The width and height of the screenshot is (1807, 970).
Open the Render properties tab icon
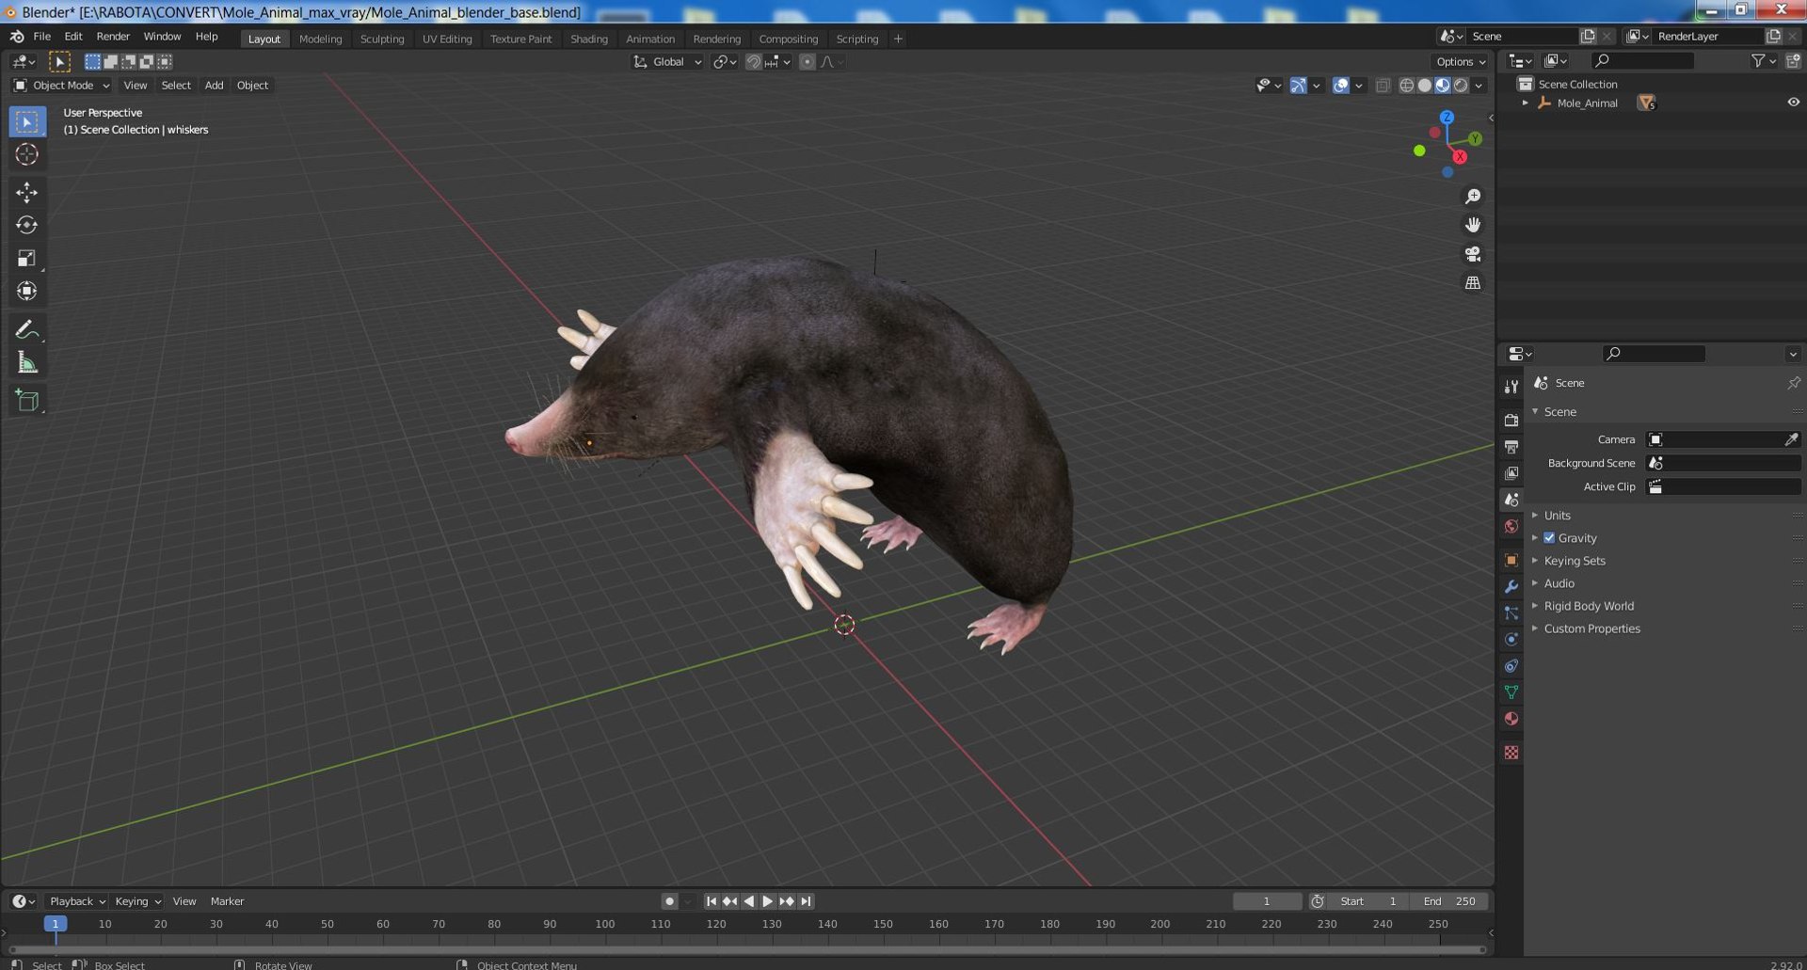tap(1511, 420)
